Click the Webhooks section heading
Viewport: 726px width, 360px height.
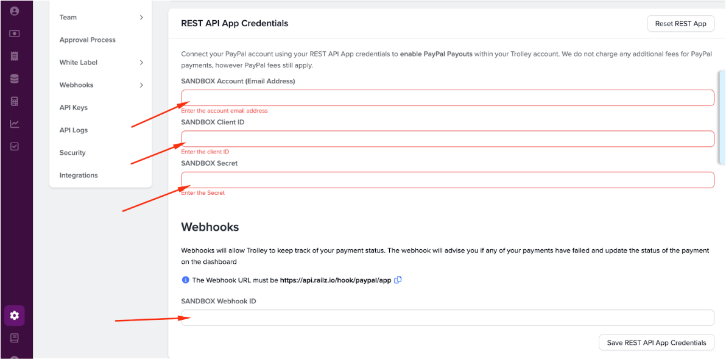click(210, 227)
